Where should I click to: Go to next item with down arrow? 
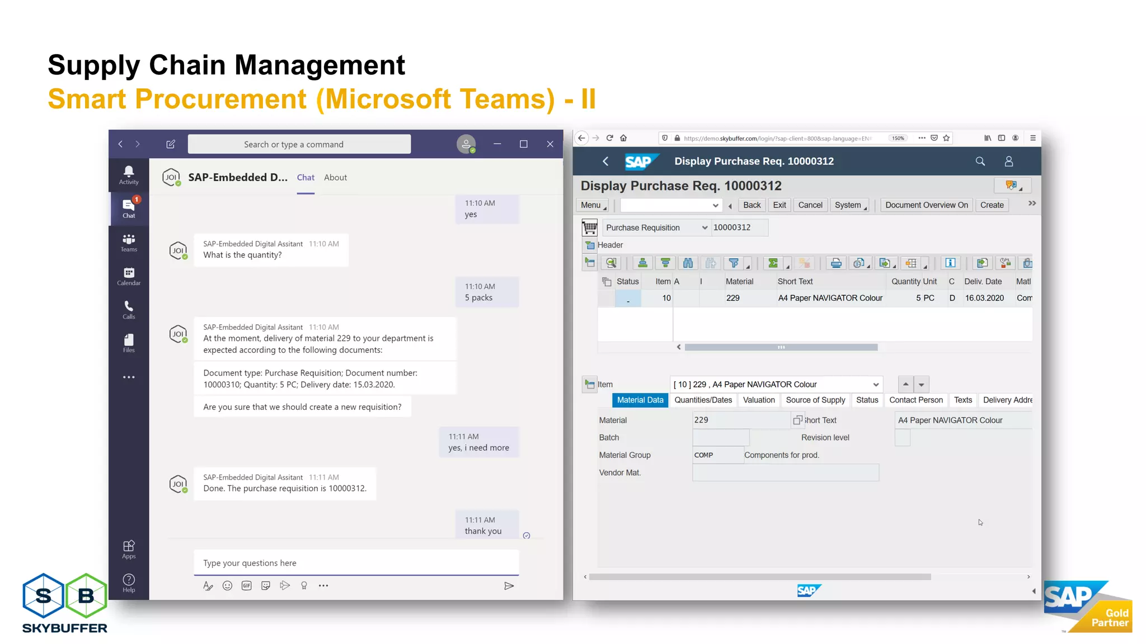pos(921,384)
